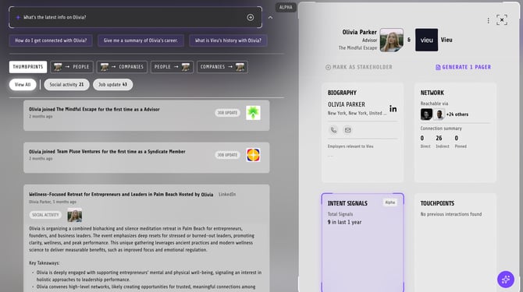Screen dimensions: 523x292
Task: Click the phone icon in Biography
Action: click(333, 130)
